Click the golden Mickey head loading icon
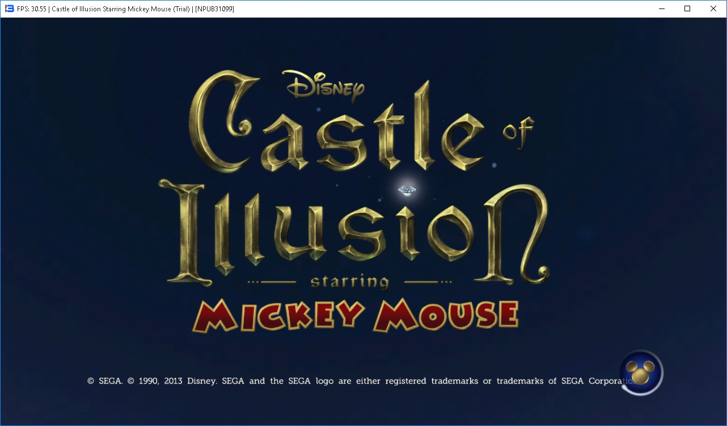This screenshot has width=727, height=426. (641, 372)
